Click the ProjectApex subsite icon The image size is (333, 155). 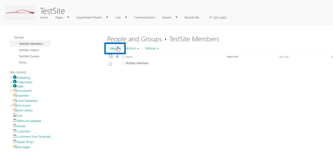click(x=15, y=81)
